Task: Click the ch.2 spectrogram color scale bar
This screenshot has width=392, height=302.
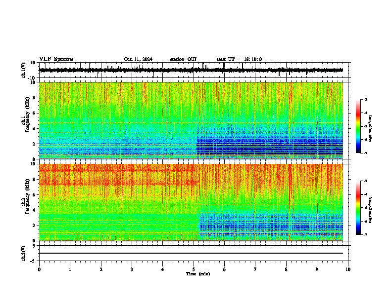Action: tap(358, 208)
